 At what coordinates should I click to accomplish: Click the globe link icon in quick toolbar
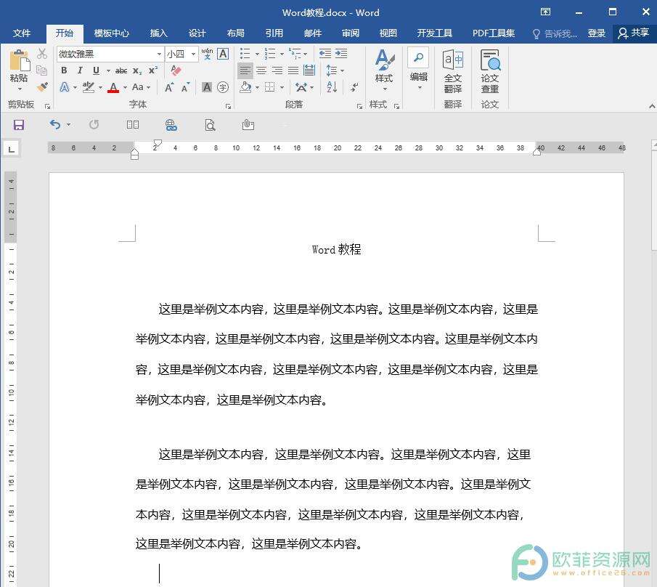[x=171, y=125]
